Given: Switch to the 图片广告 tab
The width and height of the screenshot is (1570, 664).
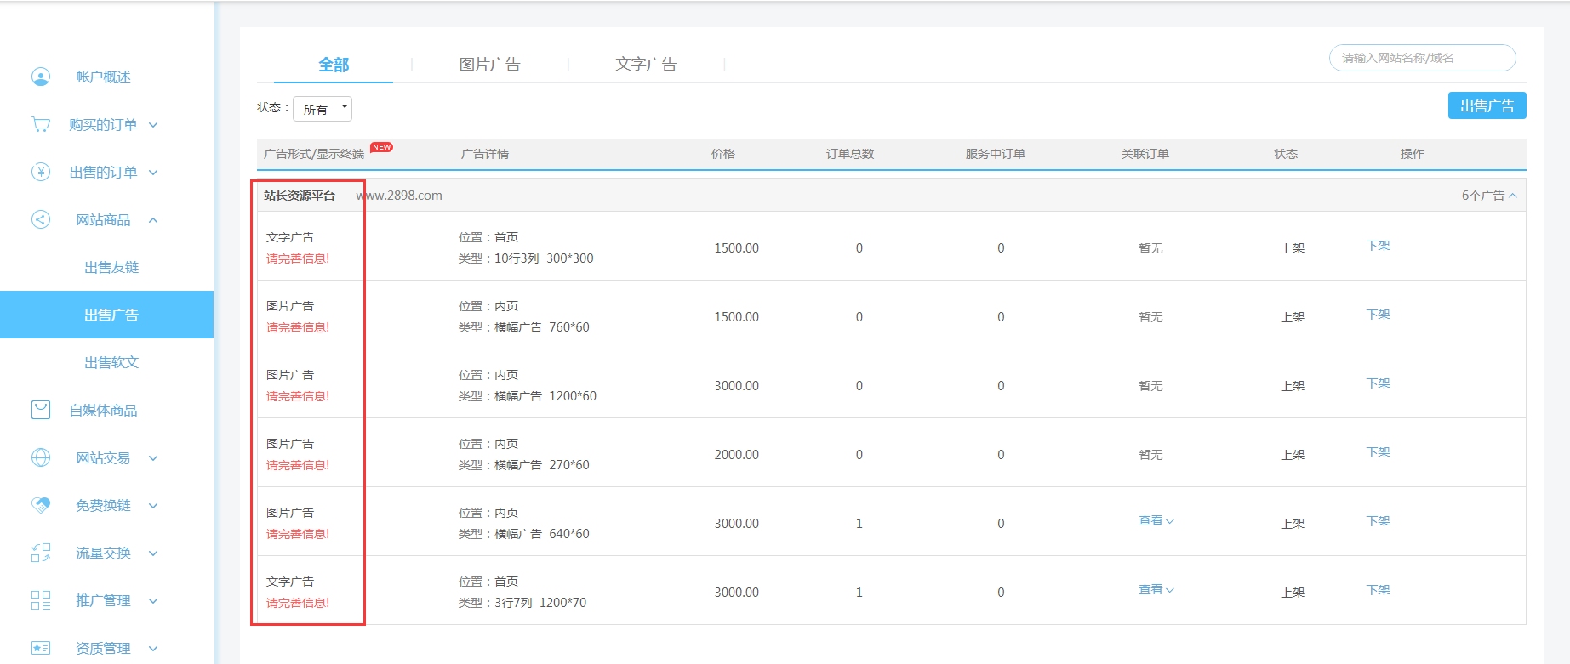Looking at the screenshot, I should (x=489, y=65).
